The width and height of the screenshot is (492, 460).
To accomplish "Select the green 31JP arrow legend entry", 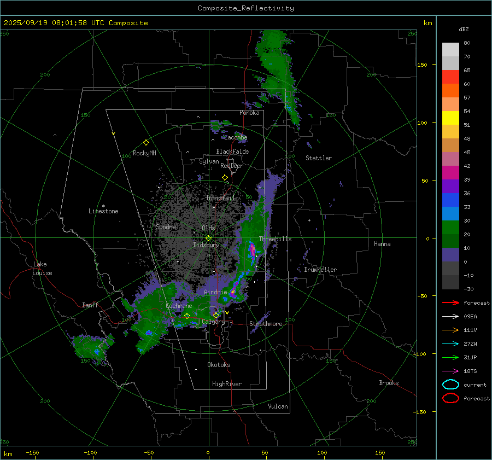I will [x=450, y=357].
